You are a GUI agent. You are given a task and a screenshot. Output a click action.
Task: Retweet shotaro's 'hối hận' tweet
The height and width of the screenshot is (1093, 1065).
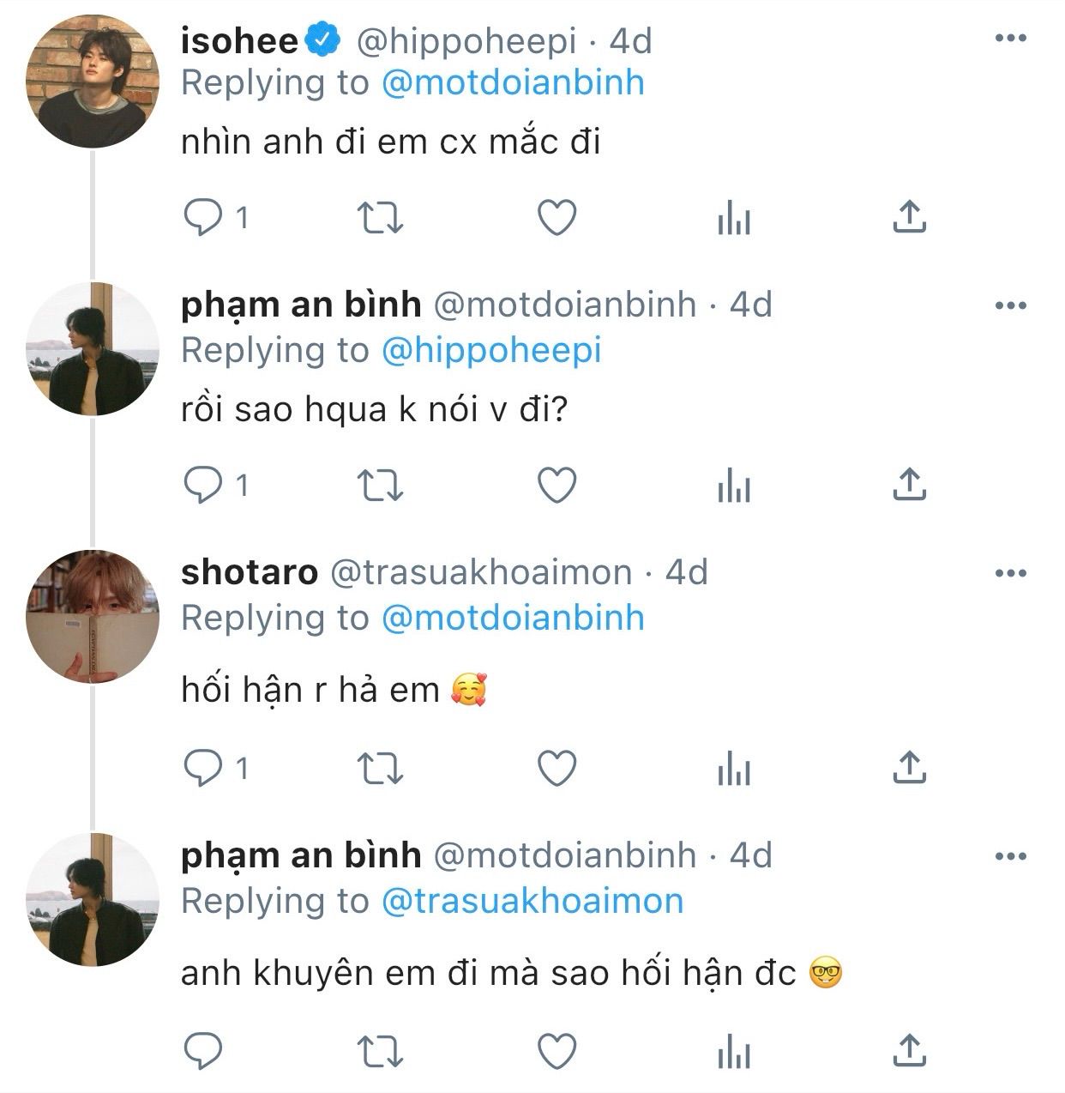(379, 769)
